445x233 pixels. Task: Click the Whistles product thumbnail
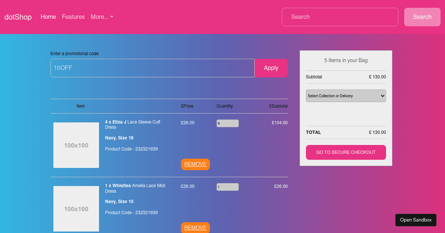(76, 209)
